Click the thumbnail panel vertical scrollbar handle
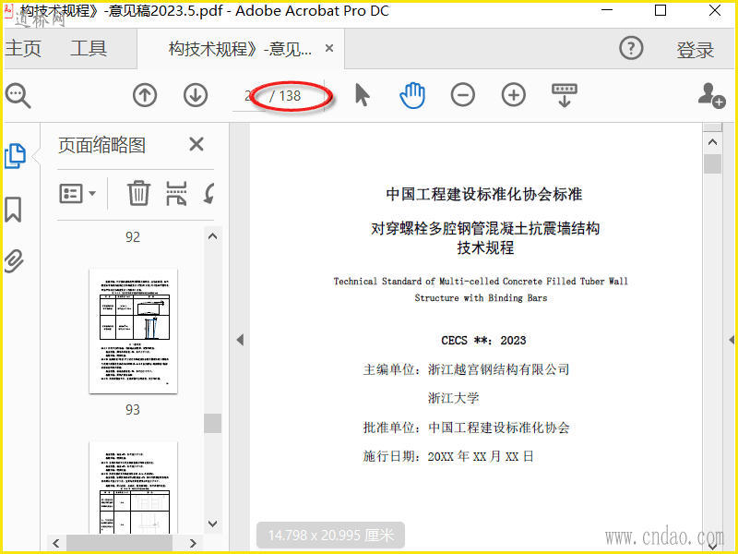The height and width of the screenshot is (554, 738). 213,423
